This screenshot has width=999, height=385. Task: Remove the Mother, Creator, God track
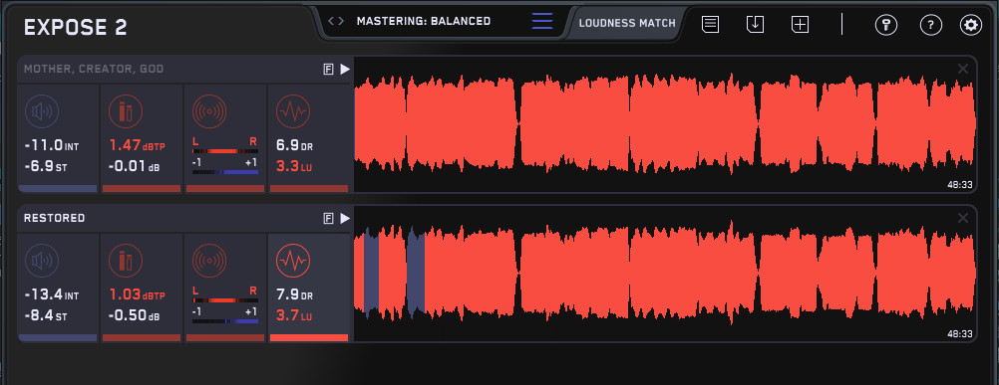963,69
